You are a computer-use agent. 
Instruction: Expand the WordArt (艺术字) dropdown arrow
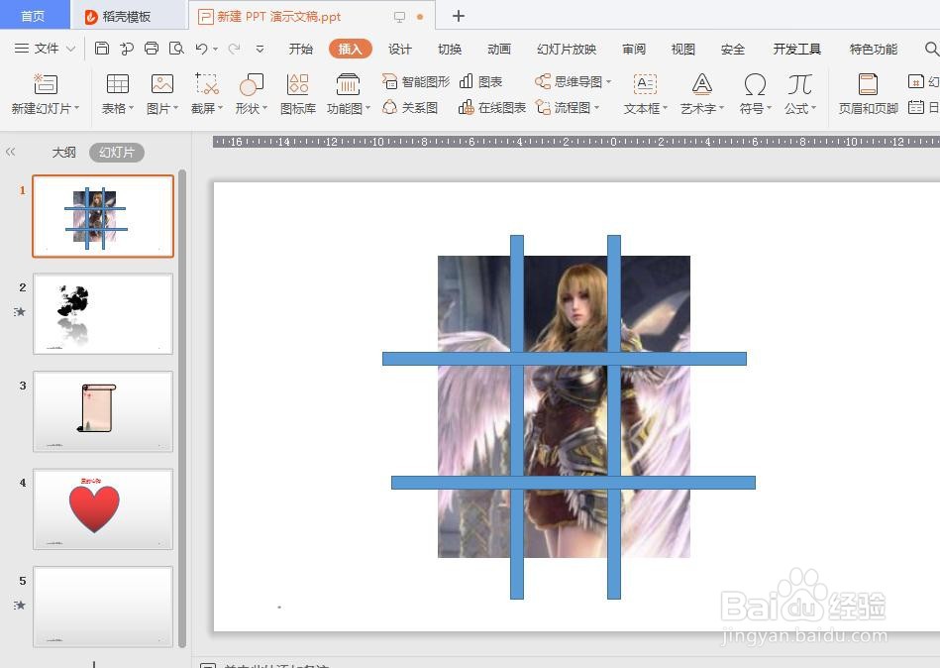(721, 109)
